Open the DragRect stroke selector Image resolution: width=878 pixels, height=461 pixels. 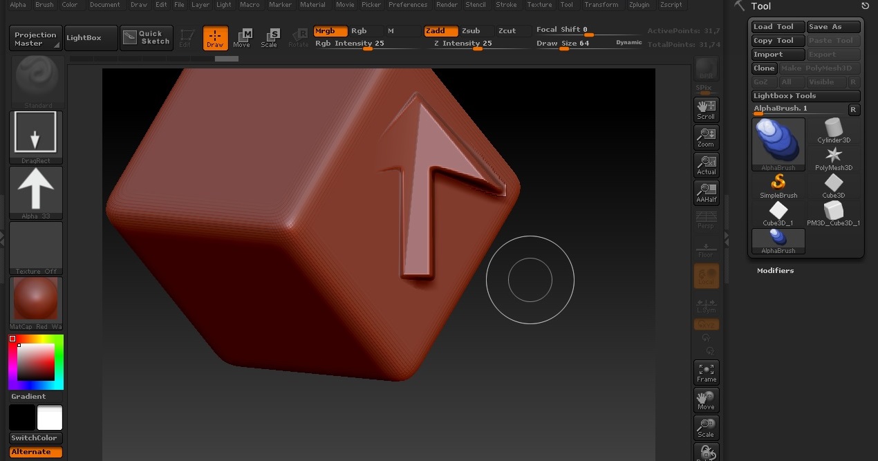pos(36,138)
